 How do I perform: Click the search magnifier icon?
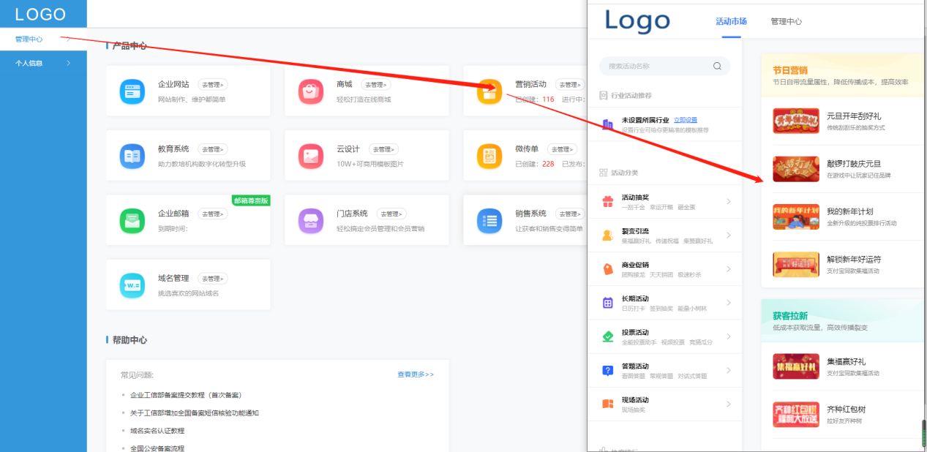717,66
